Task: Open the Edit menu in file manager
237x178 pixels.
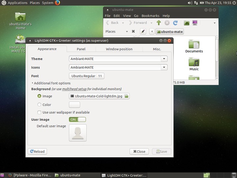Action: [117, 16]
